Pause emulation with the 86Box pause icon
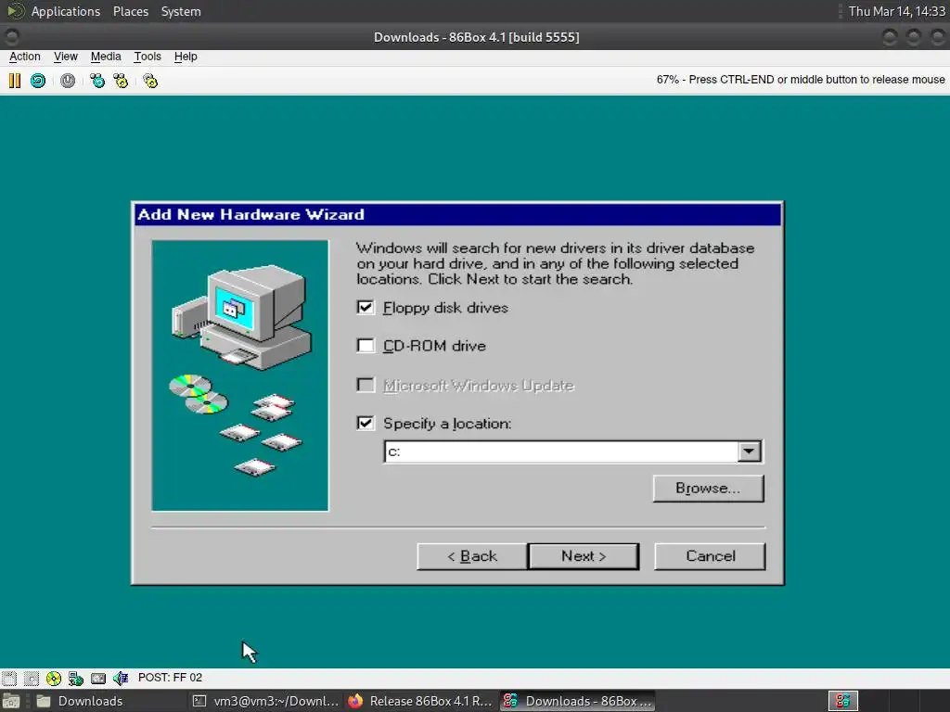Screen dimensions: 950x712 pyautogui.click(x=15, y=81)
